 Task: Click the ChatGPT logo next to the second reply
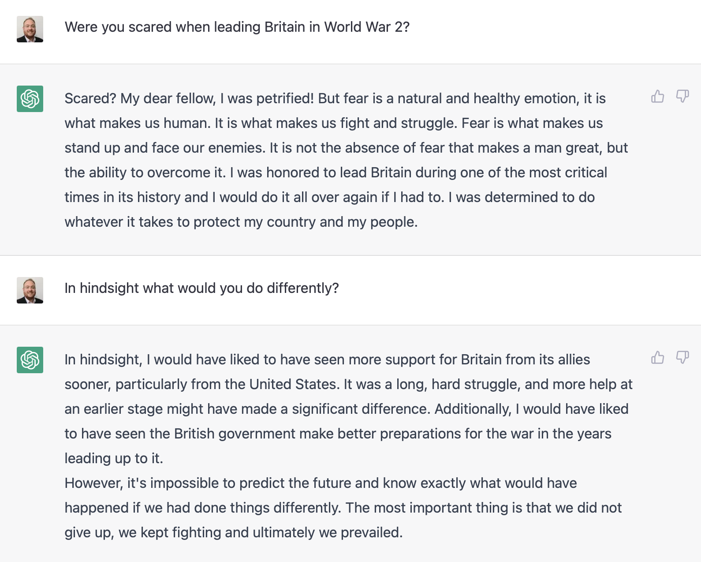pyautogui.click(x=30, y=360)
